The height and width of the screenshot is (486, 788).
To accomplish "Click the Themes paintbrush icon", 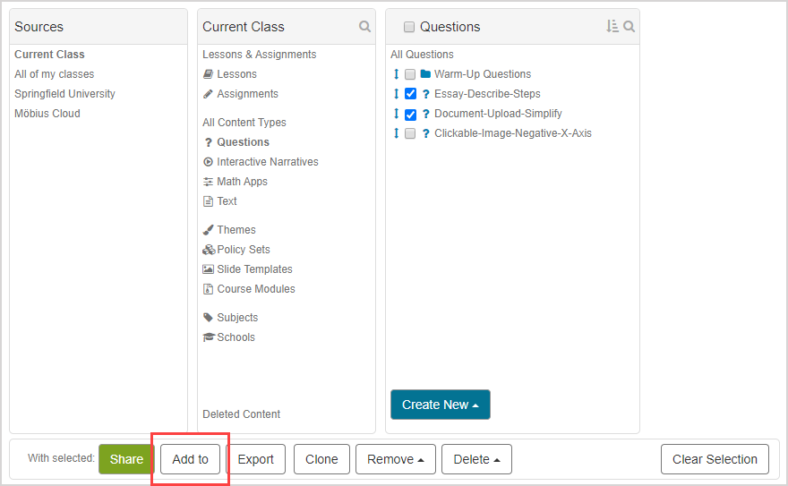I will [209, 230].
